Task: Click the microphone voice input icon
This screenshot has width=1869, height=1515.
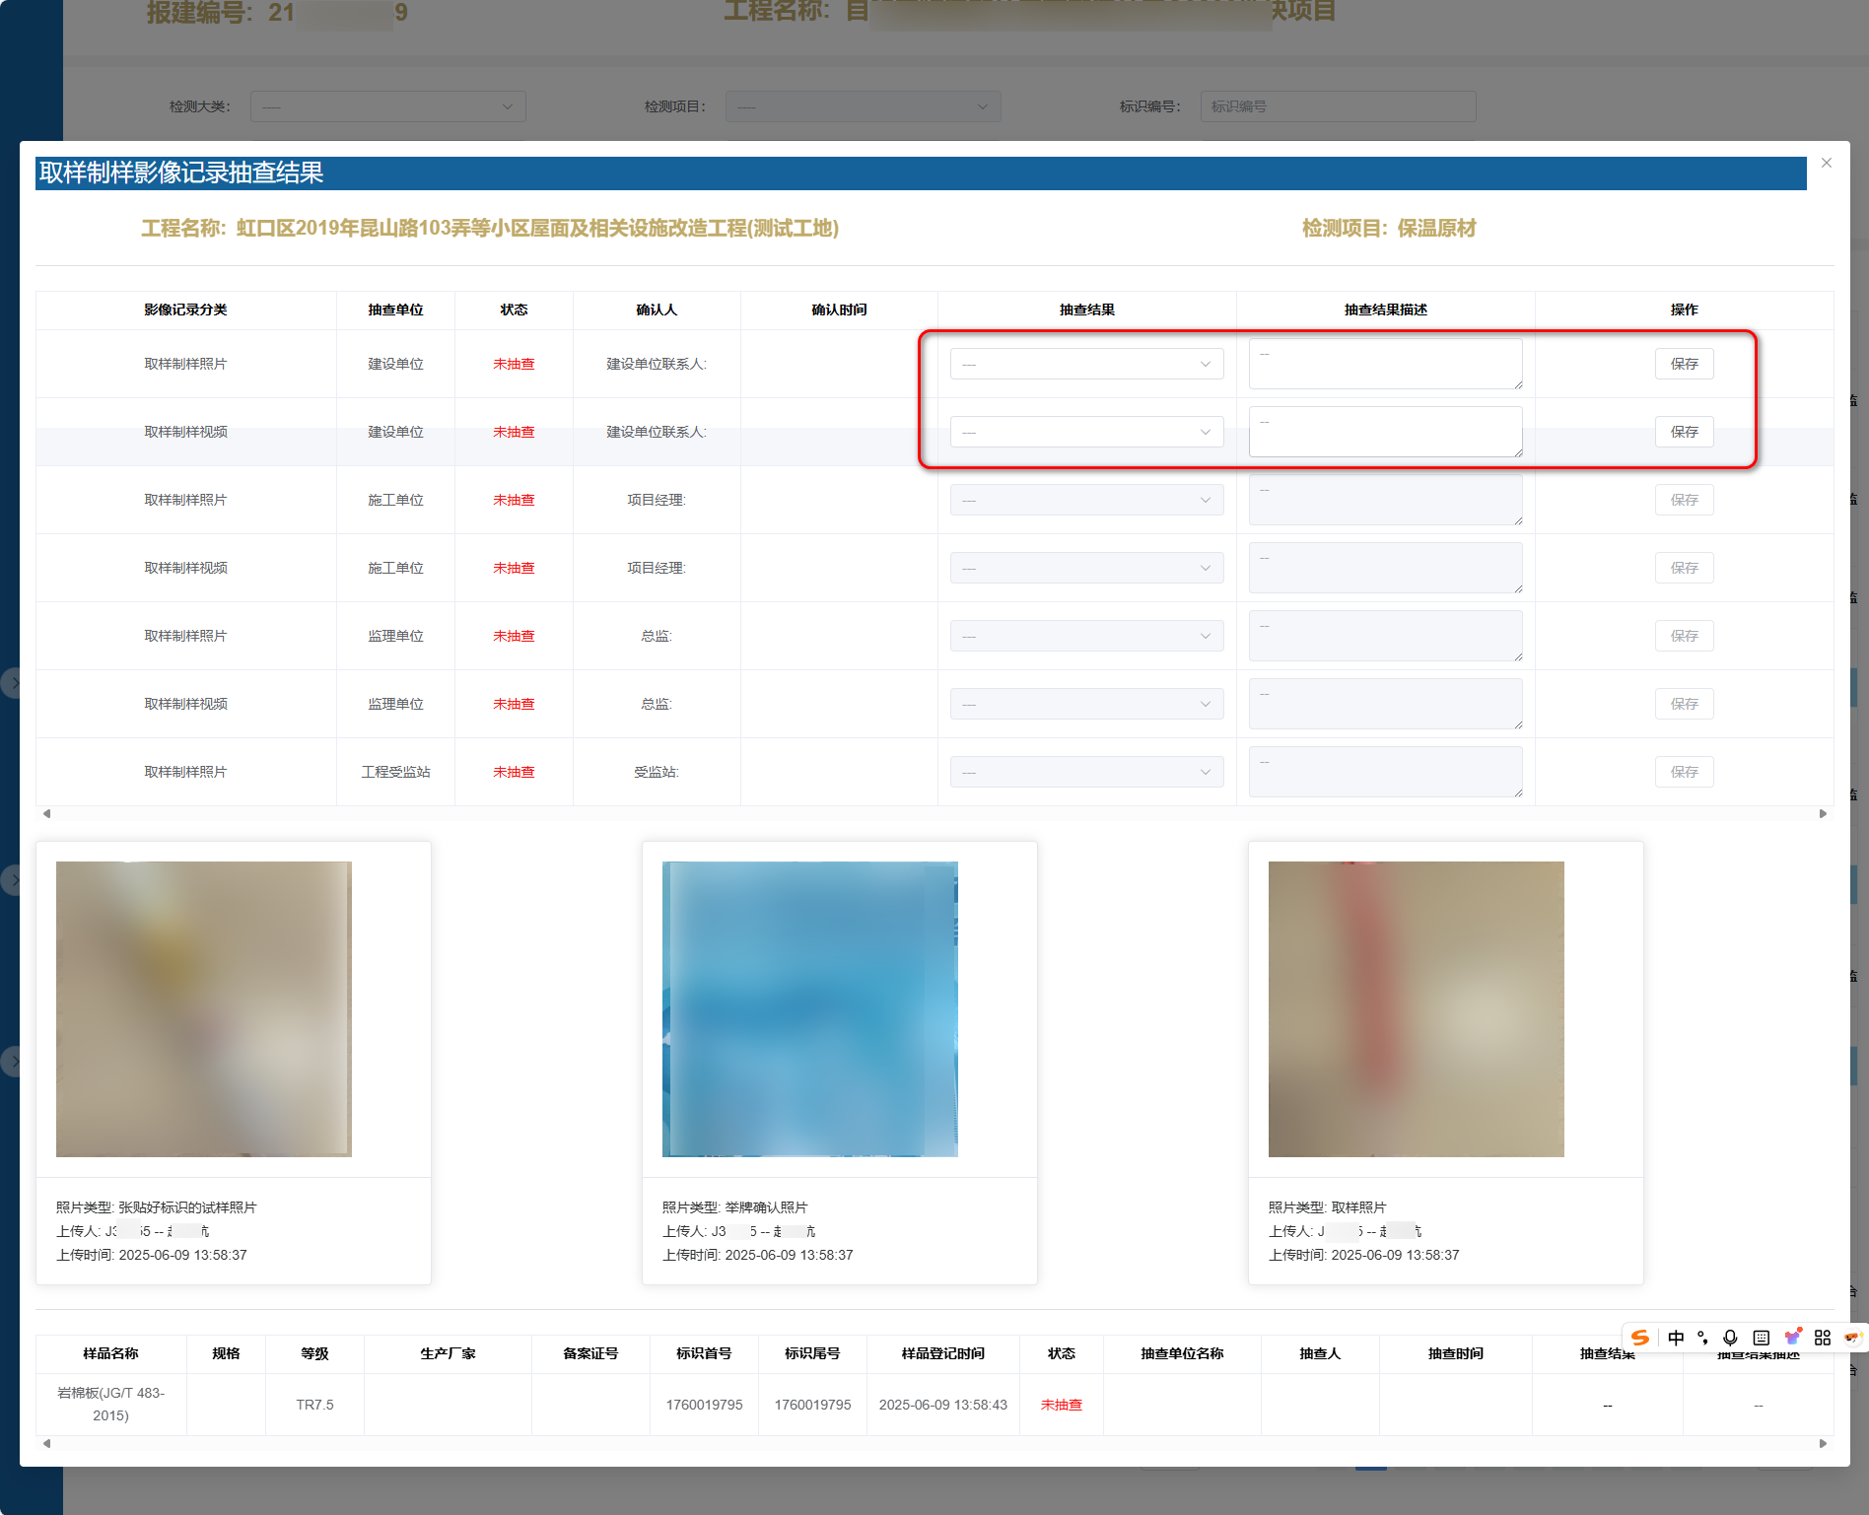Action: click(1730, 1338)
